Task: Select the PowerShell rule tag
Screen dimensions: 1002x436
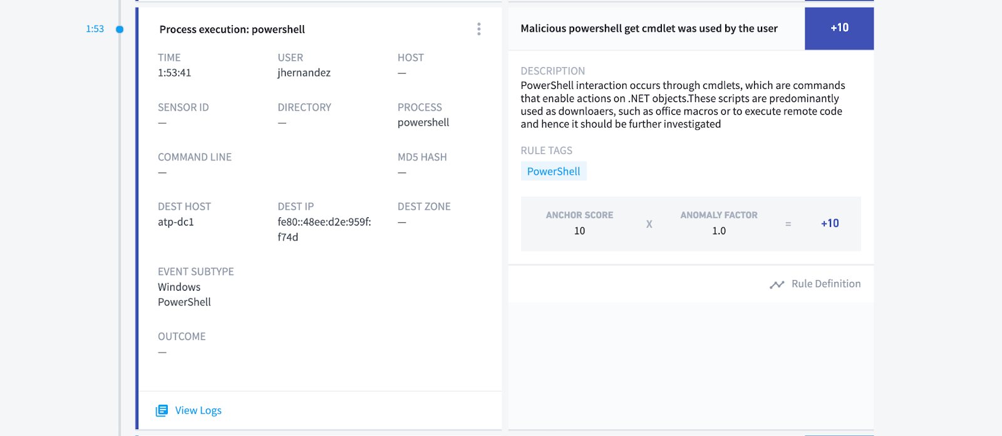Action: pos(553,171)
